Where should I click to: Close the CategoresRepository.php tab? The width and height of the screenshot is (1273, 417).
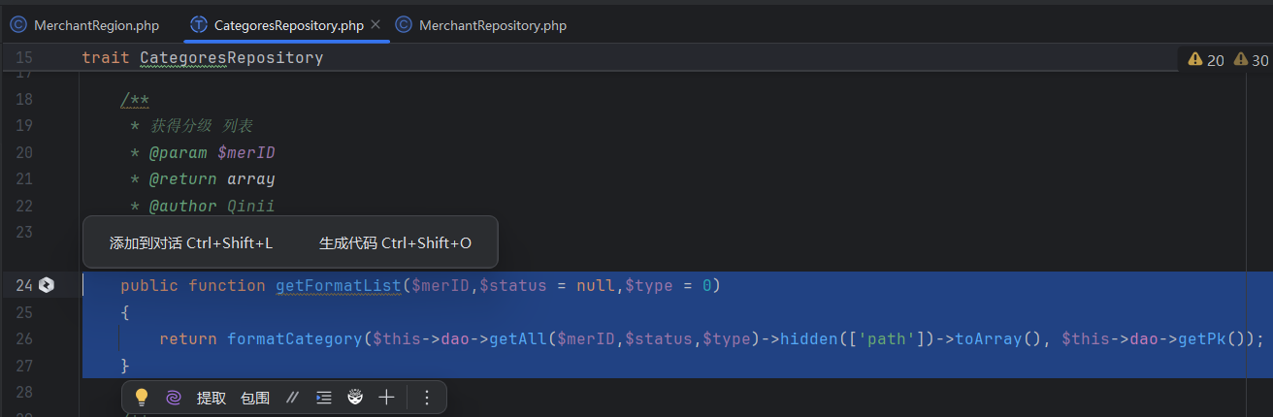tap(375, 25)
